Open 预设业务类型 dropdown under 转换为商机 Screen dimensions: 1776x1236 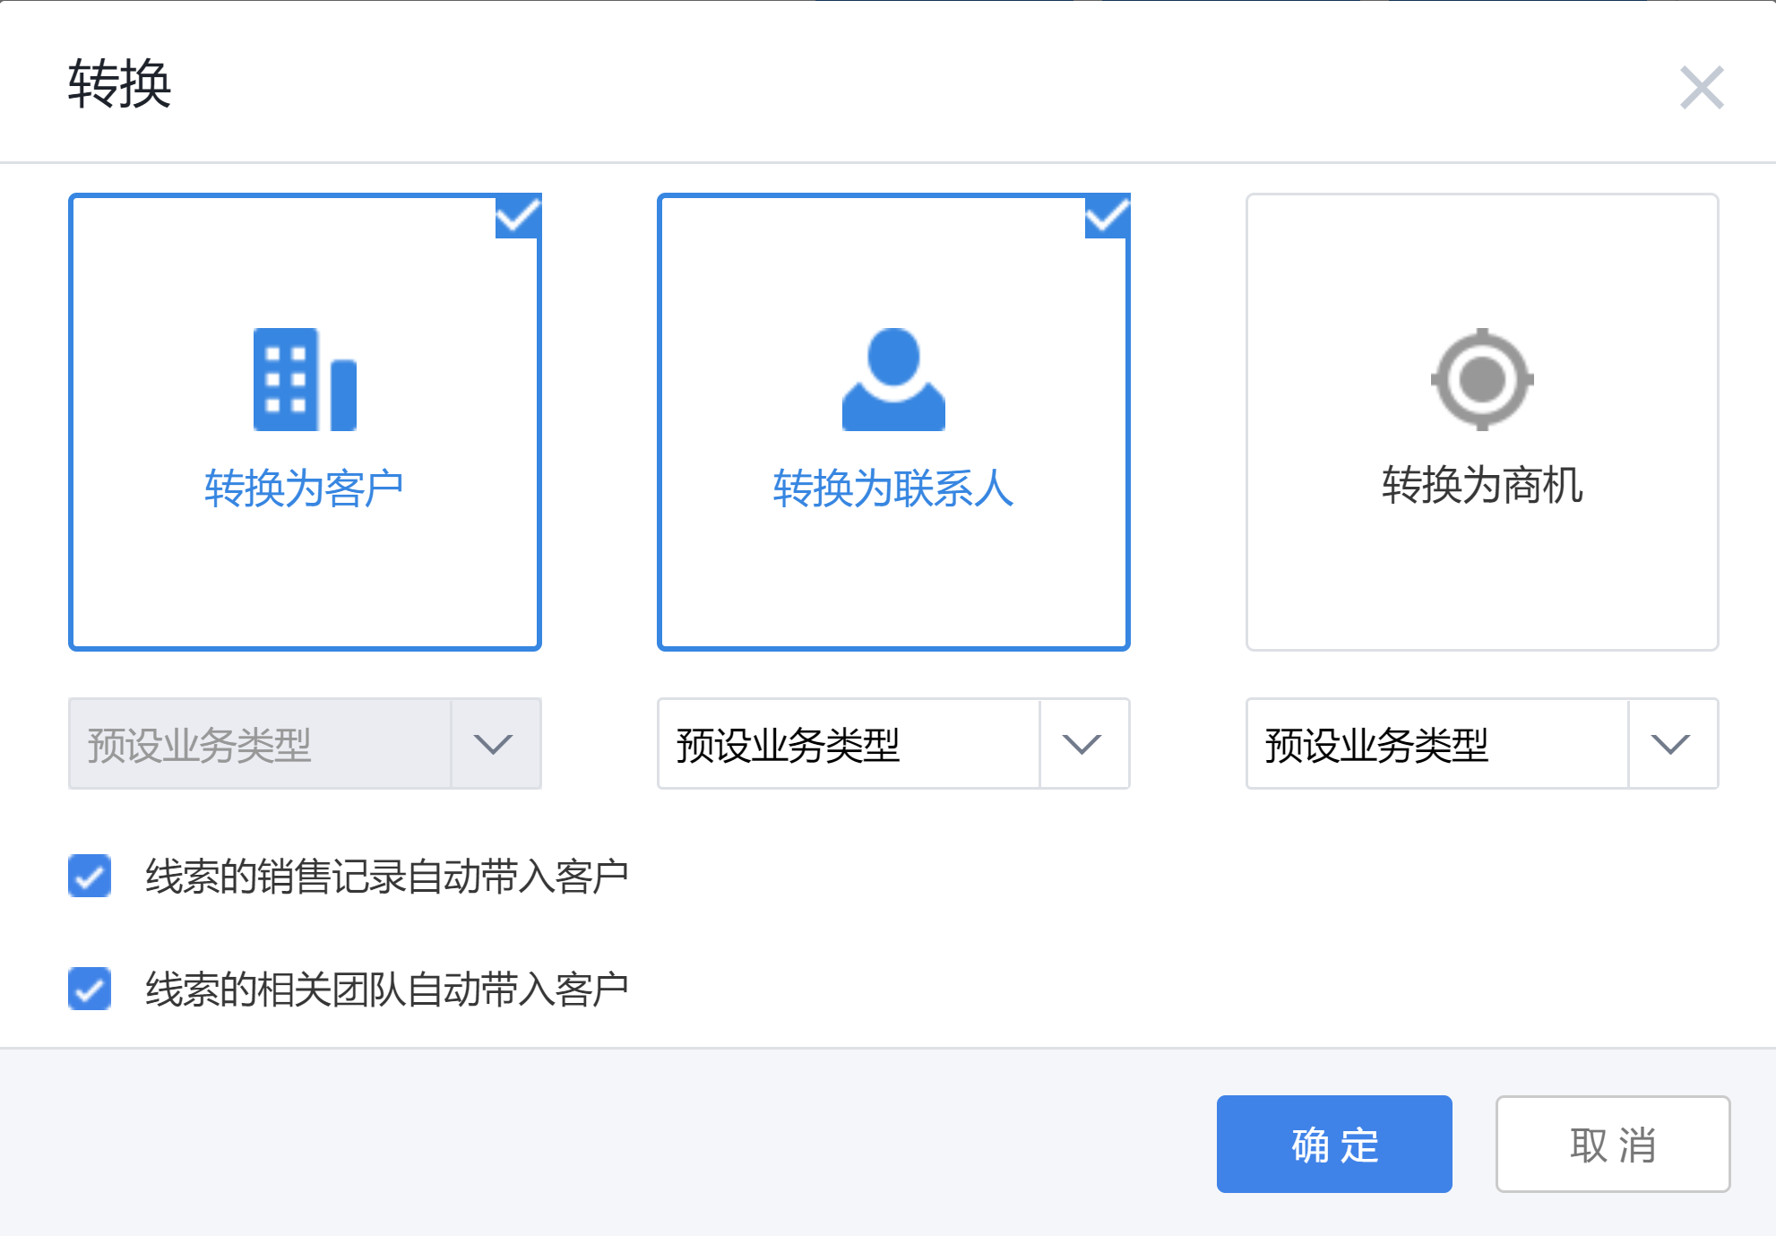(1482, 744)
